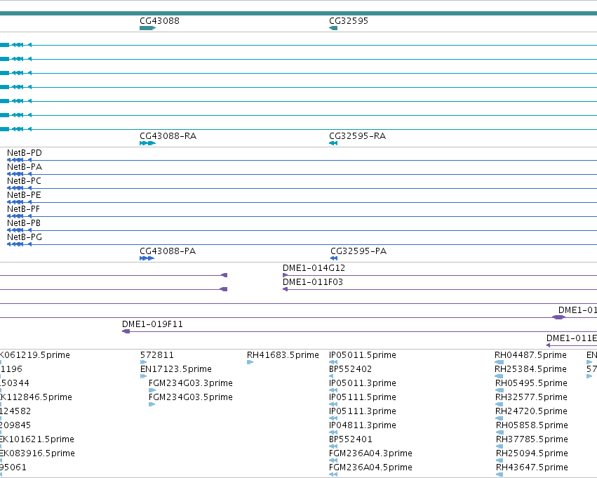Click the BP552402 EST label

click(350, 369)
